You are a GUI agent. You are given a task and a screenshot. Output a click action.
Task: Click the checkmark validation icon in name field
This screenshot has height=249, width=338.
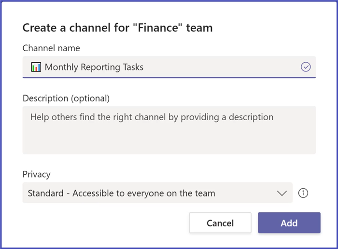(306, 68)
